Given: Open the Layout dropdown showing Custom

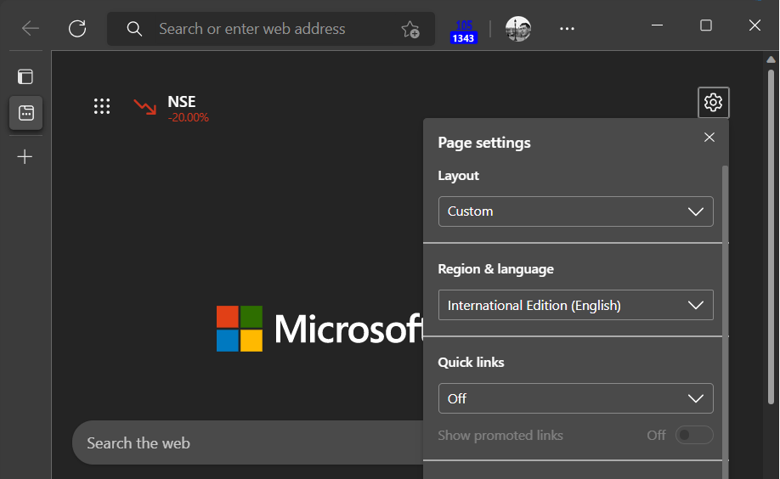Looking at the screenshot, I should click(x=575, y=211).
